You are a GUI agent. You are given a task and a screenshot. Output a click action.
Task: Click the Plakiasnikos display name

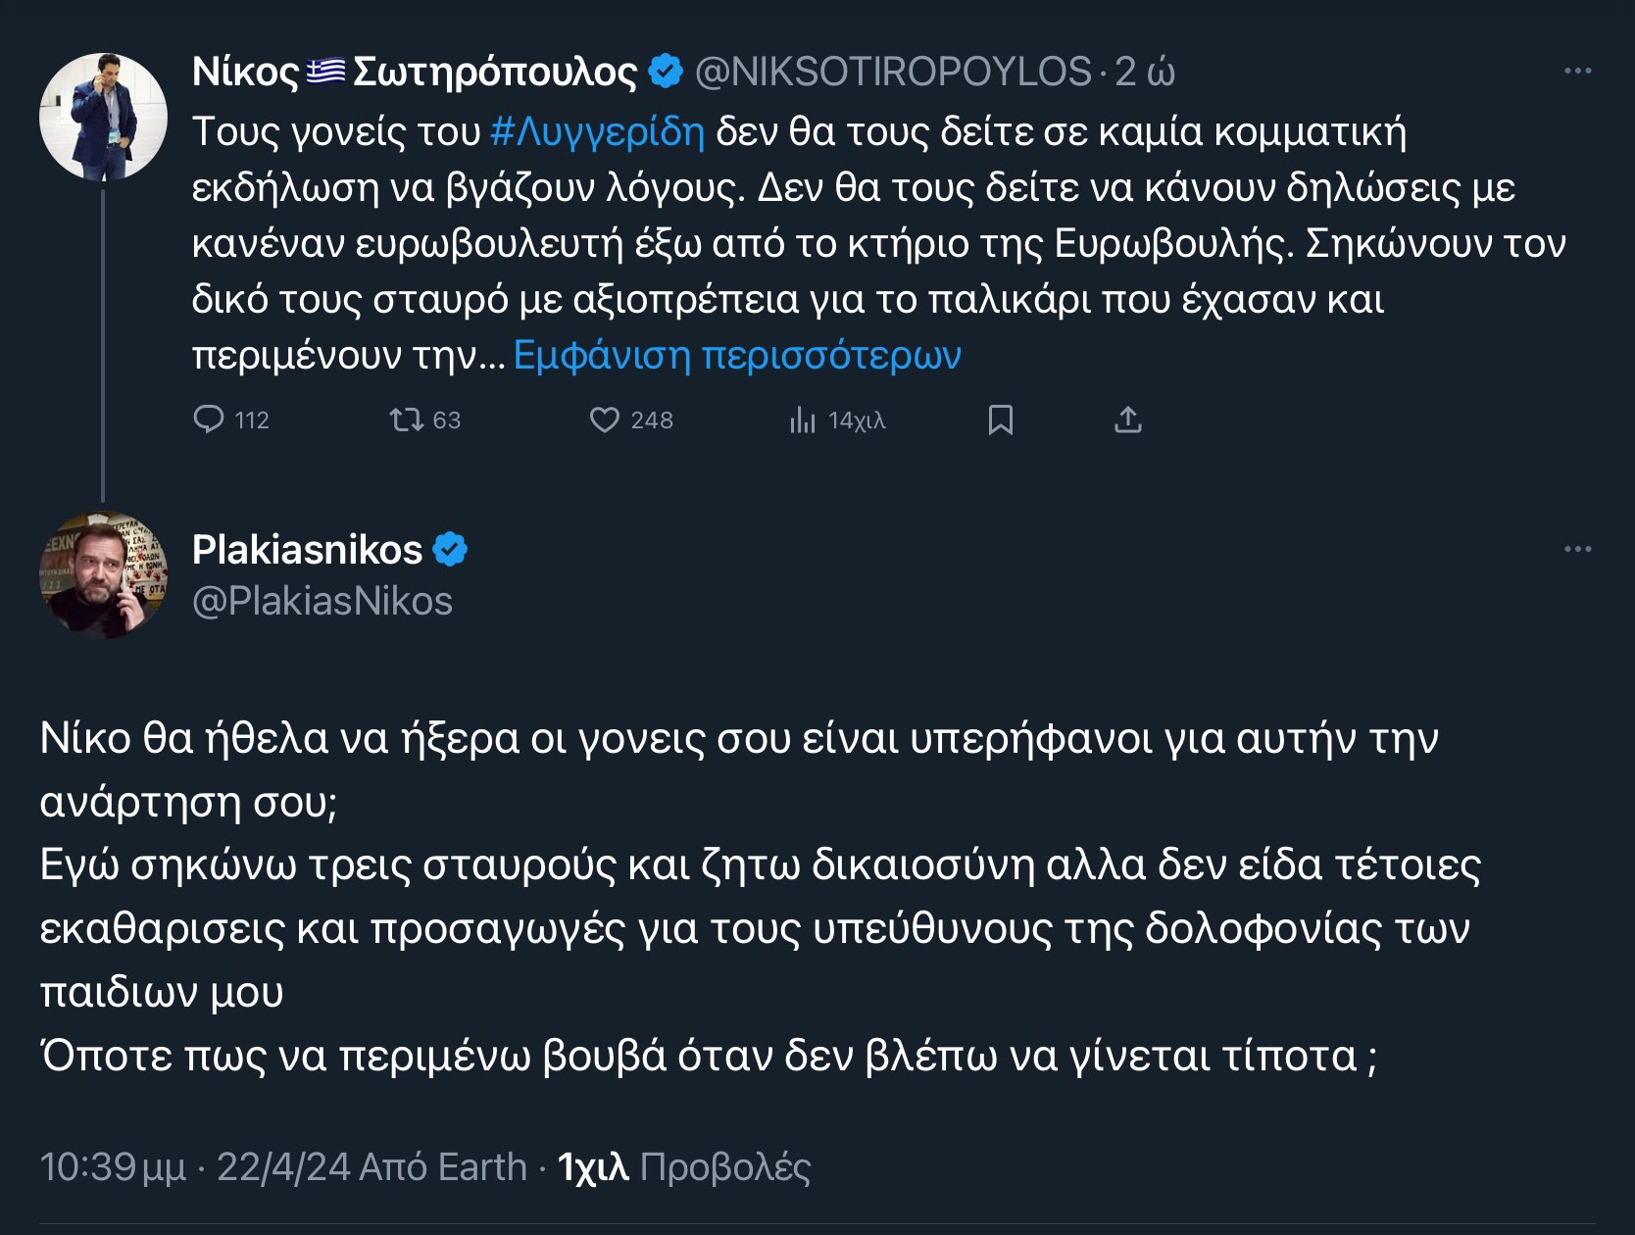point(307,550)
